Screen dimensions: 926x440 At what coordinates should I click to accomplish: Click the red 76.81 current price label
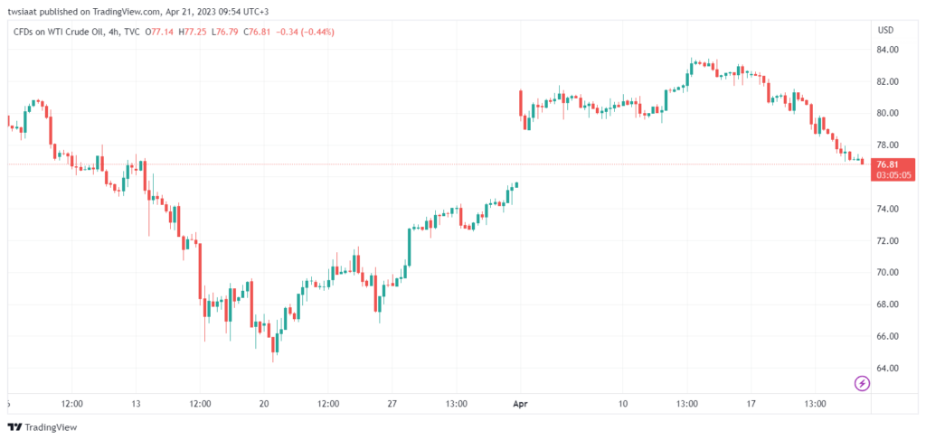click(887, 164)
